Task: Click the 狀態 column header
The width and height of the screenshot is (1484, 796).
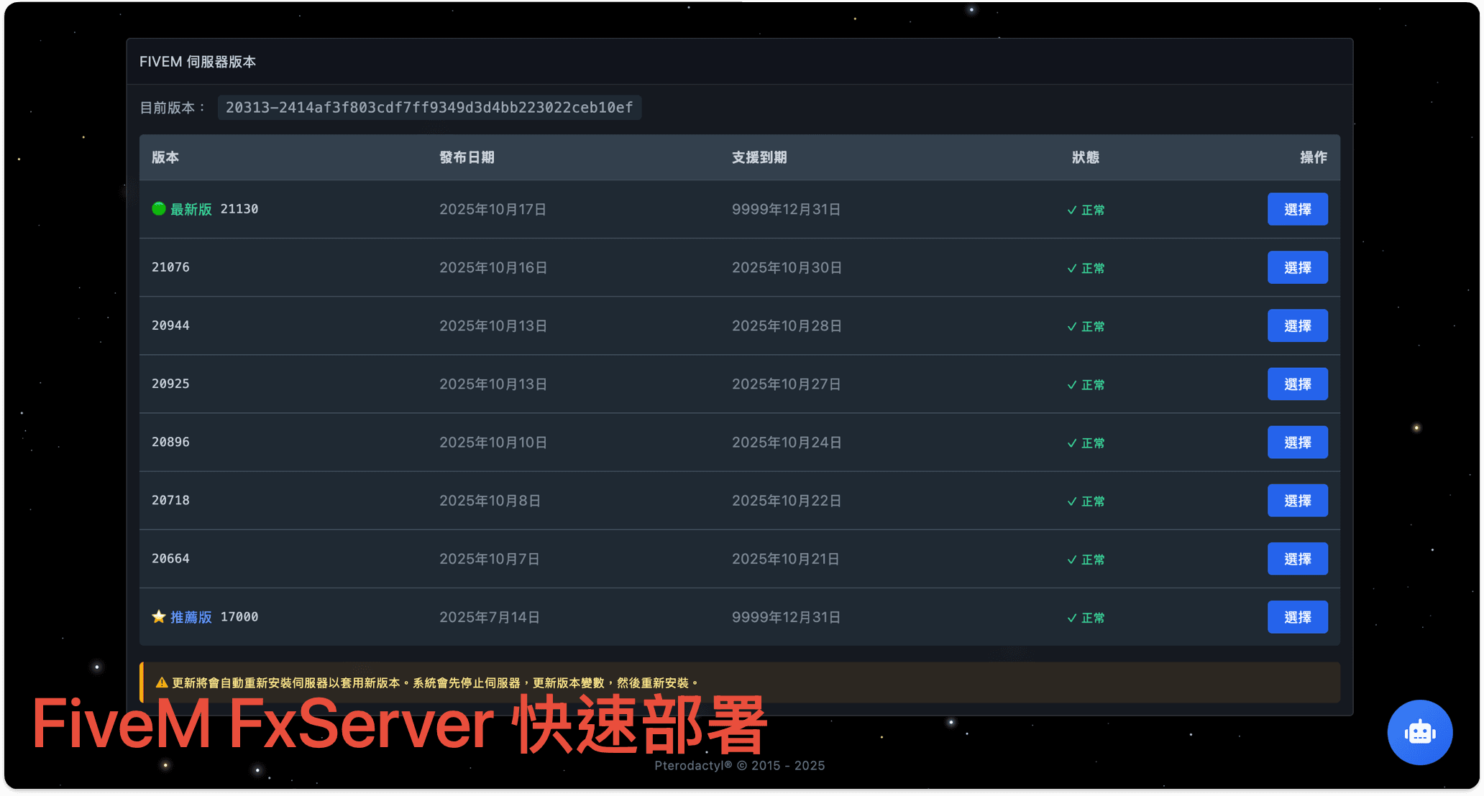Action: [1086, 157]
